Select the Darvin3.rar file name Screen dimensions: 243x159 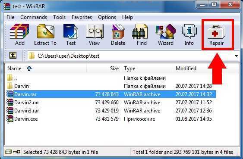(x=27, y=111)
